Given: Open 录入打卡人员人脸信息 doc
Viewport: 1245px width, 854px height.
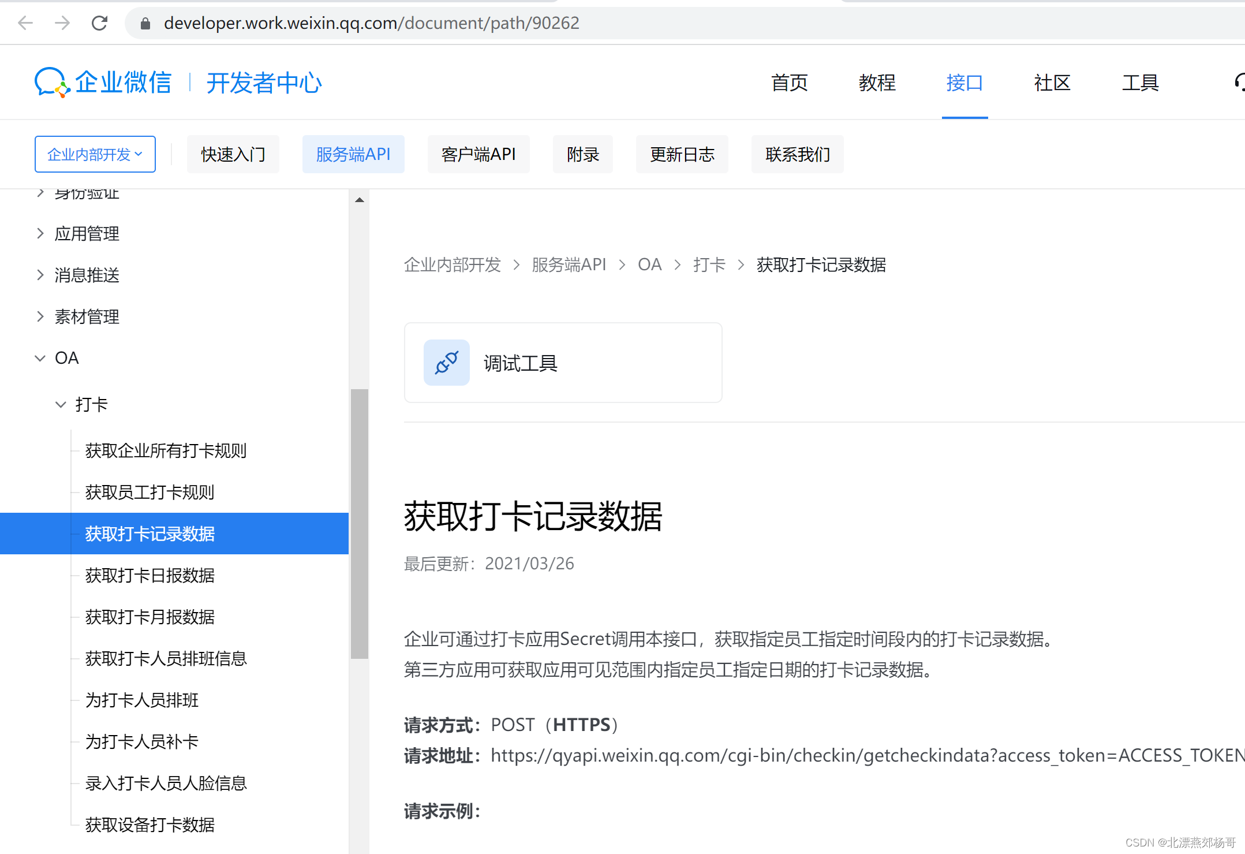Looking at the screenshot, I should (166, 783).
